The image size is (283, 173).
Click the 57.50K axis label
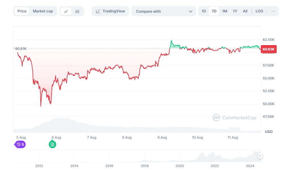(268, 65)
